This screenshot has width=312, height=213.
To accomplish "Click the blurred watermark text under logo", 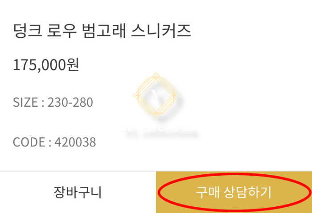I will 157,129.
